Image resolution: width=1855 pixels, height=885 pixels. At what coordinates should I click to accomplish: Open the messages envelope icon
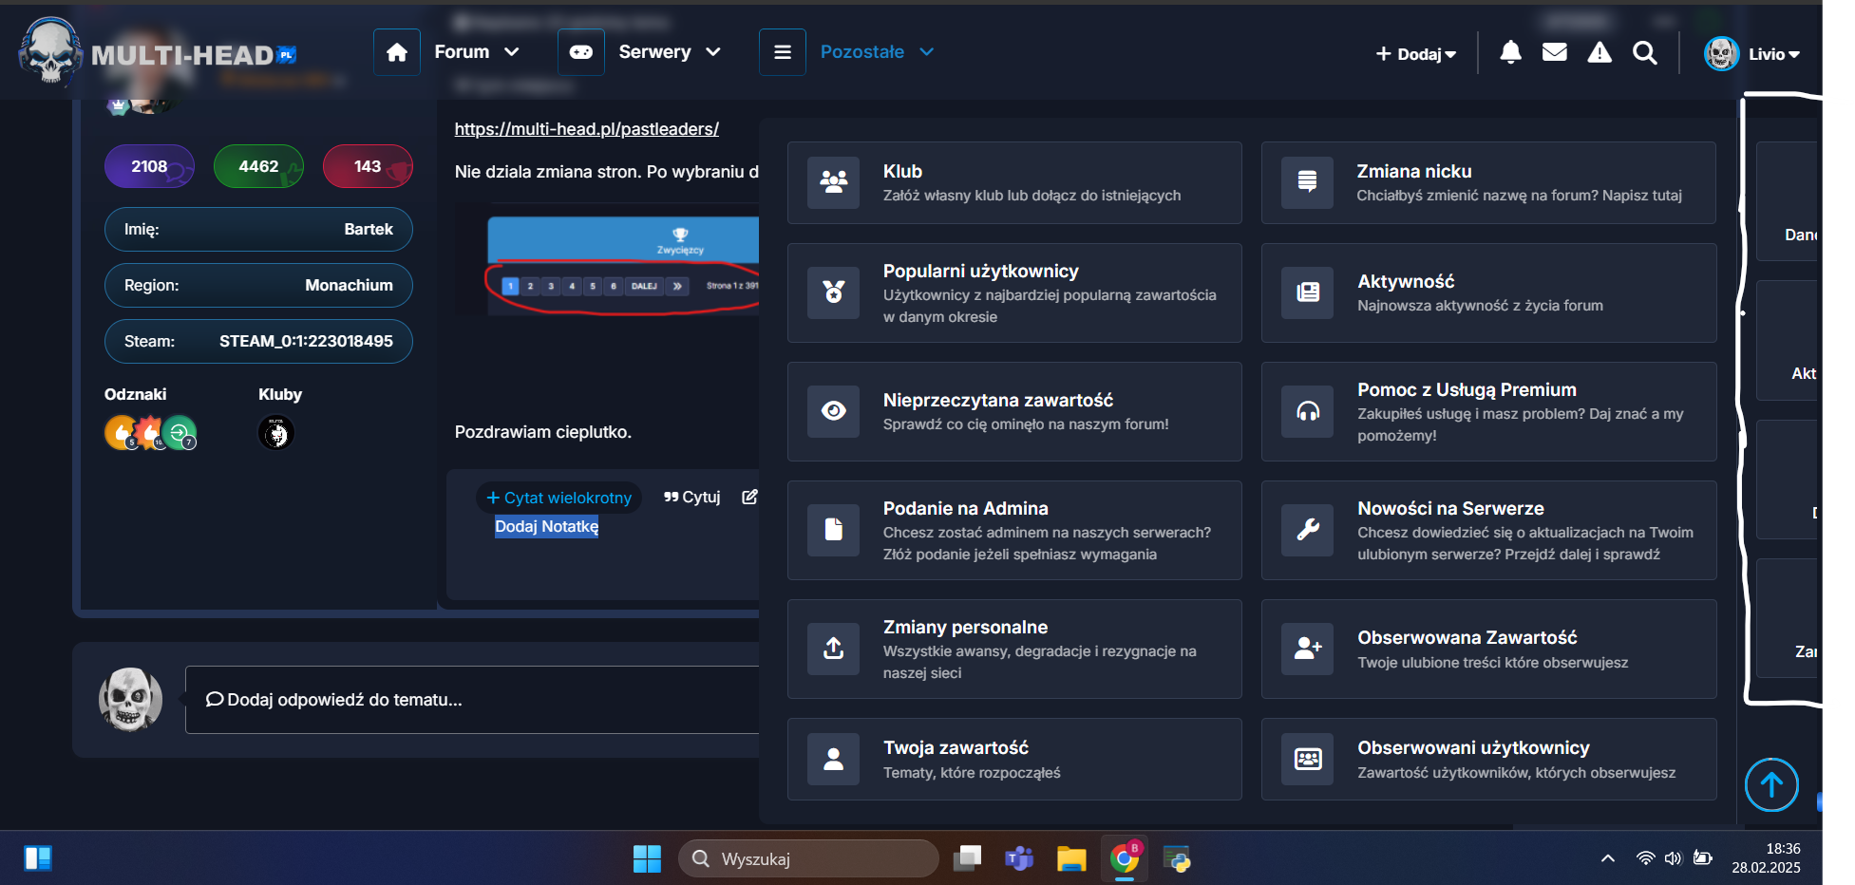(x=1555, y=52)
